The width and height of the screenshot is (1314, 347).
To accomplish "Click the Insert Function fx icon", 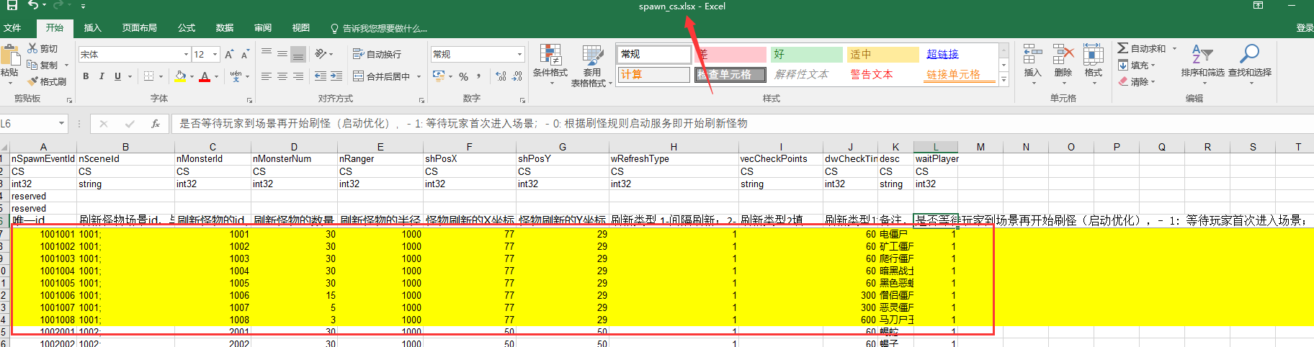I will click(155, 124).
